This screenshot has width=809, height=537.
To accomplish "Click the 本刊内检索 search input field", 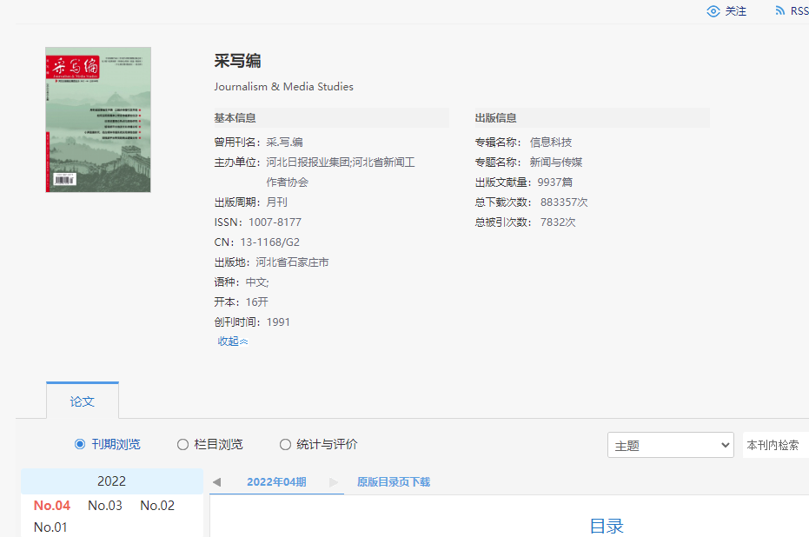I will click(775, 446).
